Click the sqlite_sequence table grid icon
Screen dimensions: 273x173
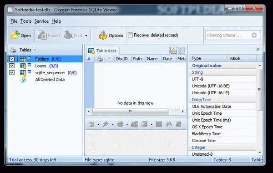[x=23, y=73]
